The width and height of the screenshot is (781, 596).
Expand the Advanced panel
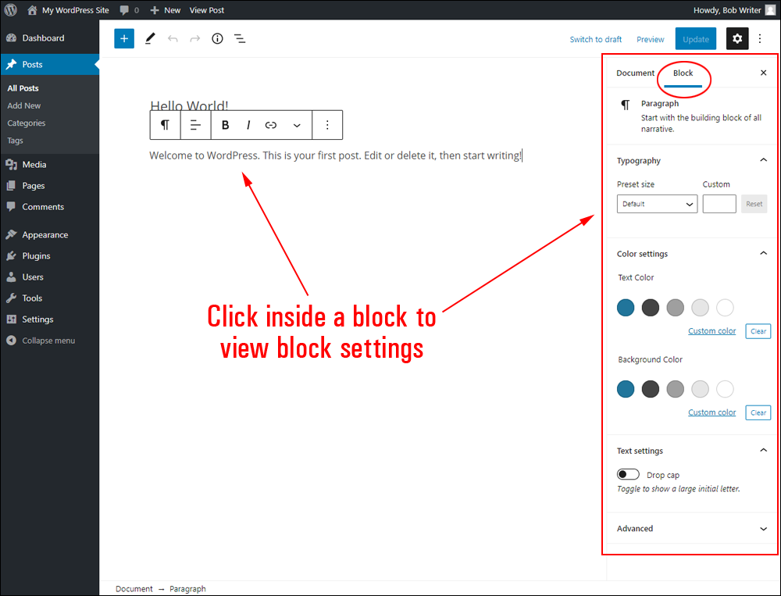click(x=692, y=528)
